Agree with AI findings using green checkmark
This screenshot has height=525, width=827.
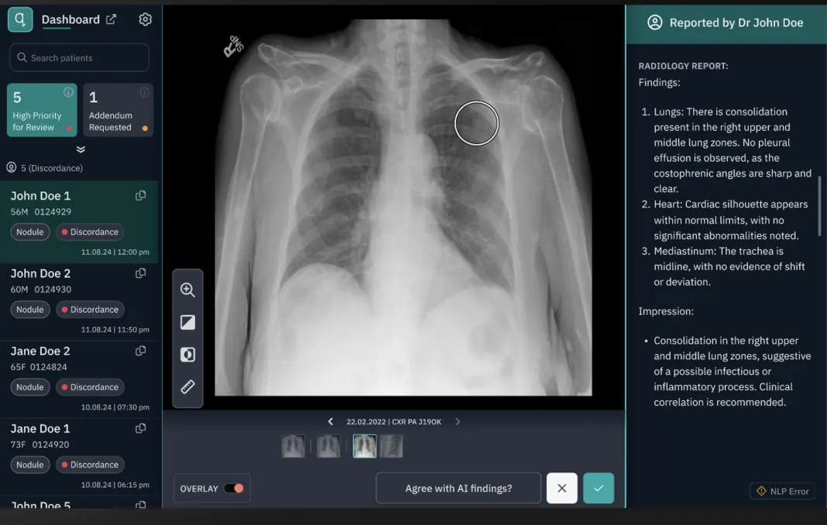pyautogui.click(x=598, y=488)
